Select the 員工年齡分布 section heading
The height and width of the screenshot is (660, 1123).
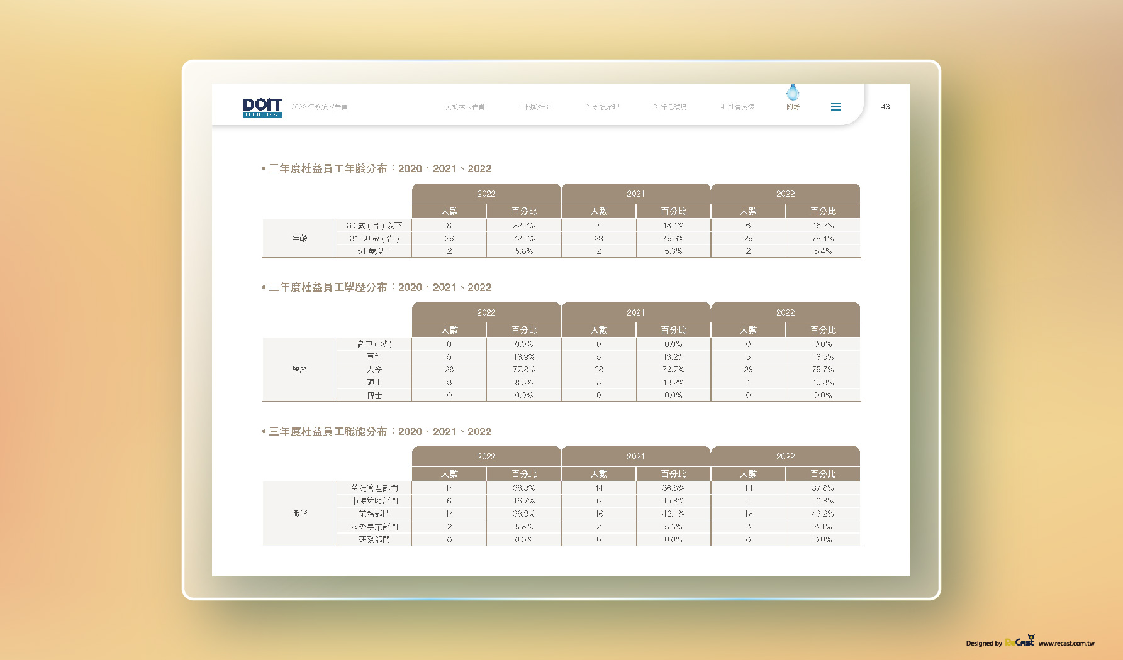coord(376,168)
